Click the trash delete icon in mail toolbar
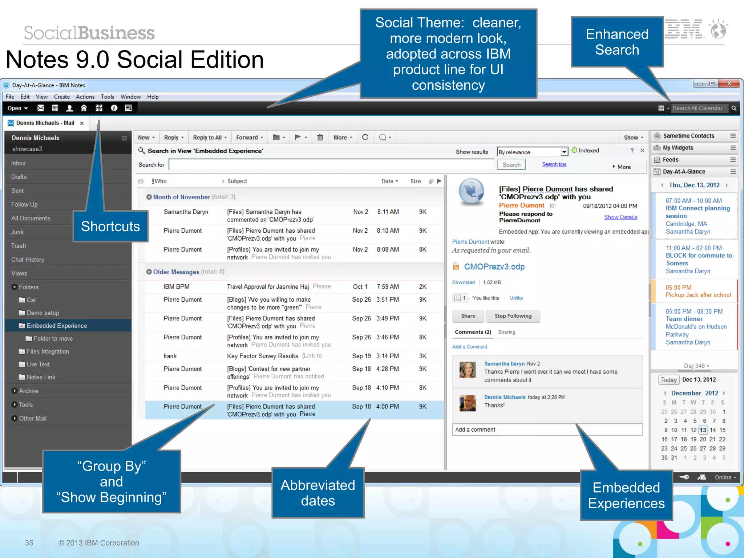744x558 pixels. pos(320,137)
